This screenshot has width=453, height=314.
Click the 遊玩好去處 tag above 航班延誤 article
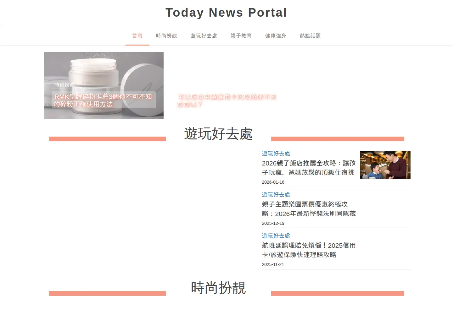click(x=276, y=235)
